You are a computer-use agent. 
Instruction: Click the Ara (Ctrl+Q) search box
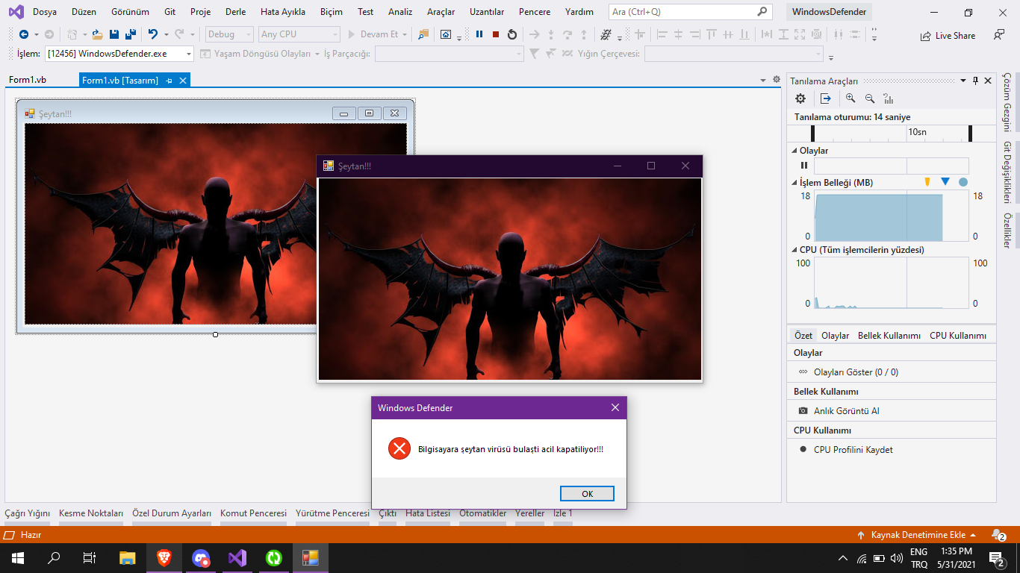pos(690,12)
